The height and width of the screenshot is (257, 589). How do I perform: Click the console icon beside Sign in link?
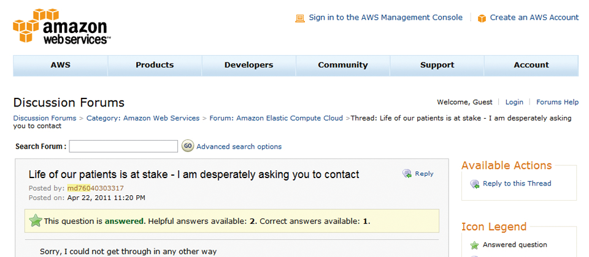299,18
